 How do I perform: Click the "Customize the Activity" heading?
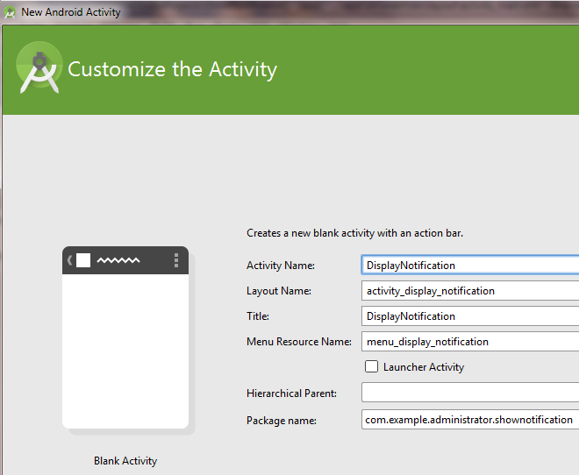[172, 69]
